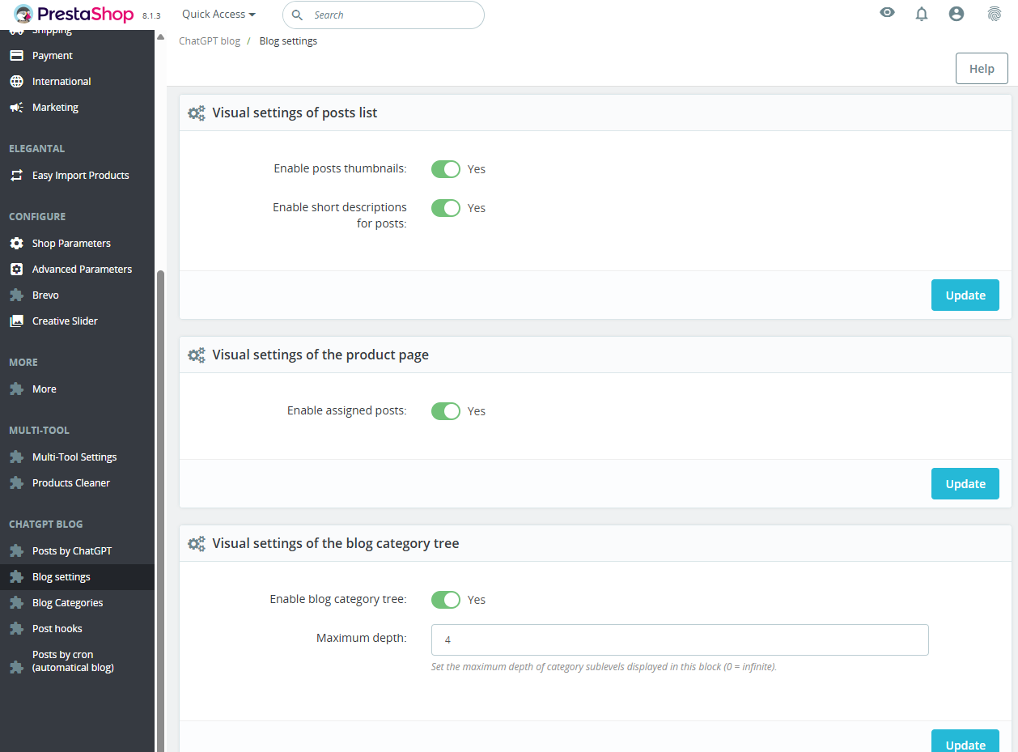Image resolution: width=1018 pixels, height=752 pixels.
Task: Open the notifications bell icon
Action: 922,14
